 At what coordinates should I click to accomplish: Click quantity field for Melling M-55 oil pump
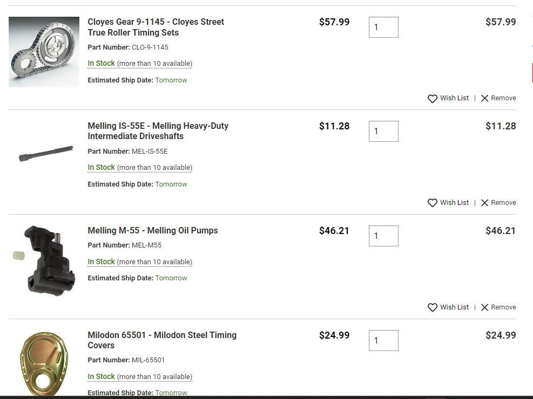[383, 236]
